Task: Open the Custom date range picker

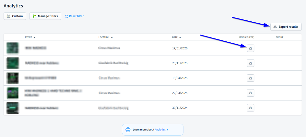Action: tap(15, 16)
